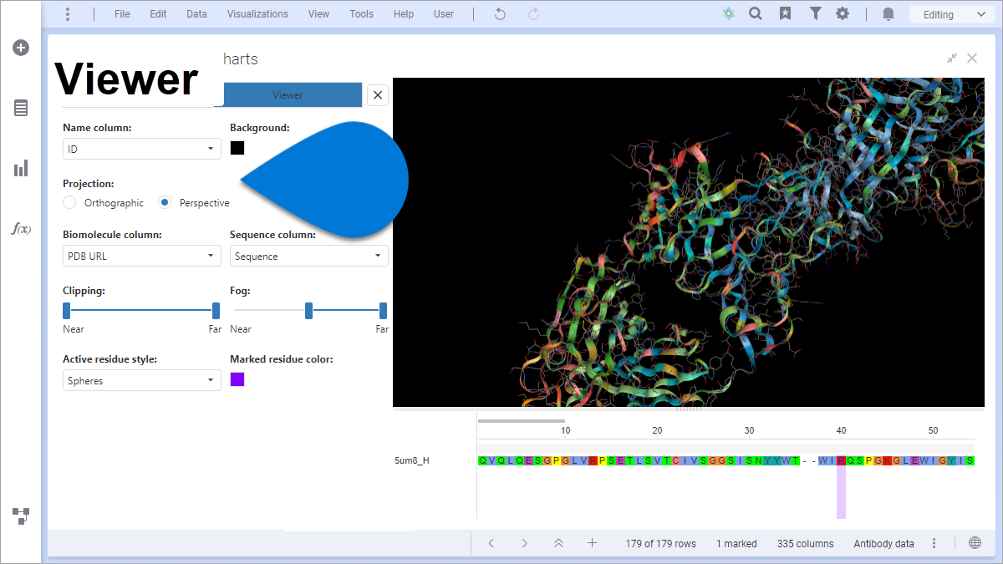The height and width of the screenshot is (564, 1003).
Task: Click the Fog slider handle
Action: (x=308, y=310)
